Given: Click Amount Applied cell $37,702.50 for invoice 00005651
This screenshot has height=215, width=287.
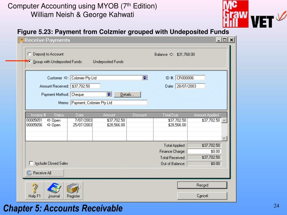Looking at the screenshot, I should [211, 120].
